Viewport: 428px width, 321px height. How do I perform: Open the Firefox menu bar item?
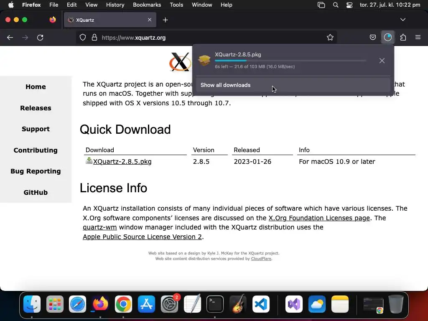[31, 5]
